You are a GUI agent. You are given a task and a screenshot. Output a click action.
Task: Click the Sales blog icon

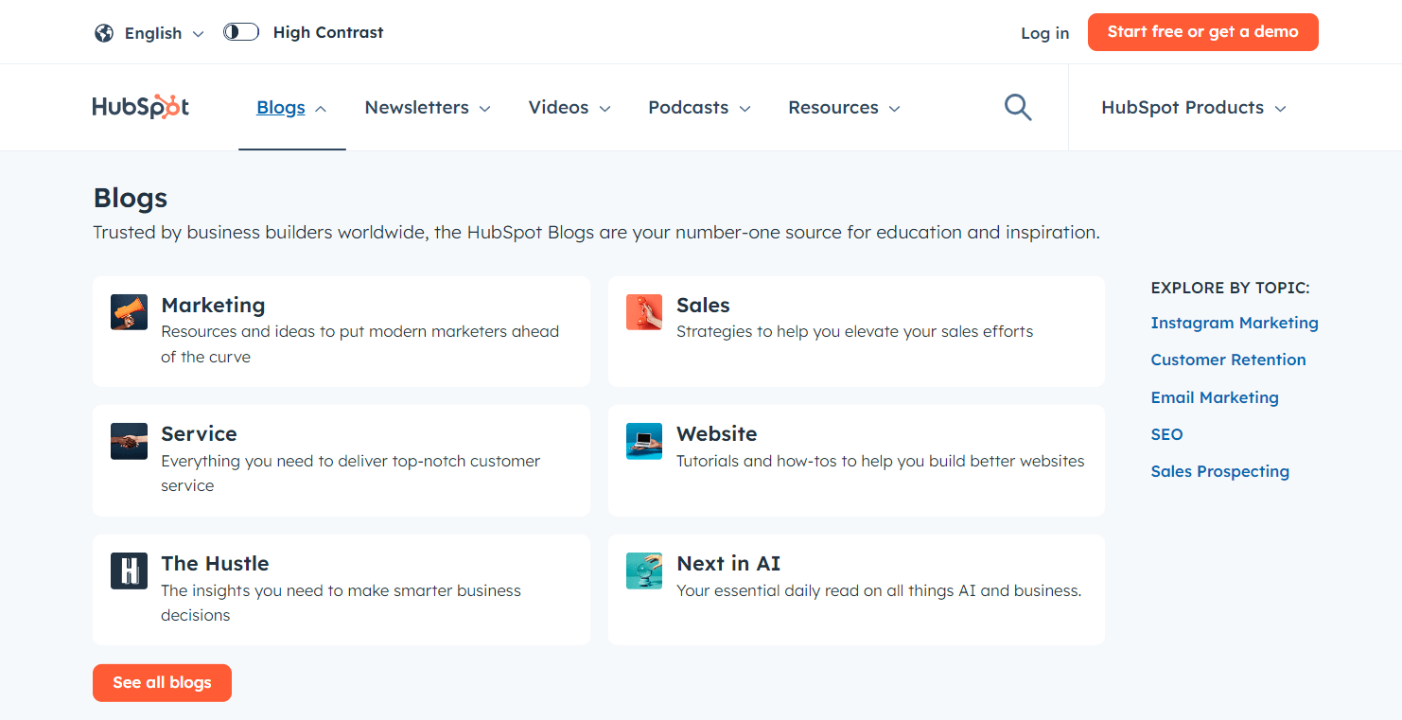644,312
